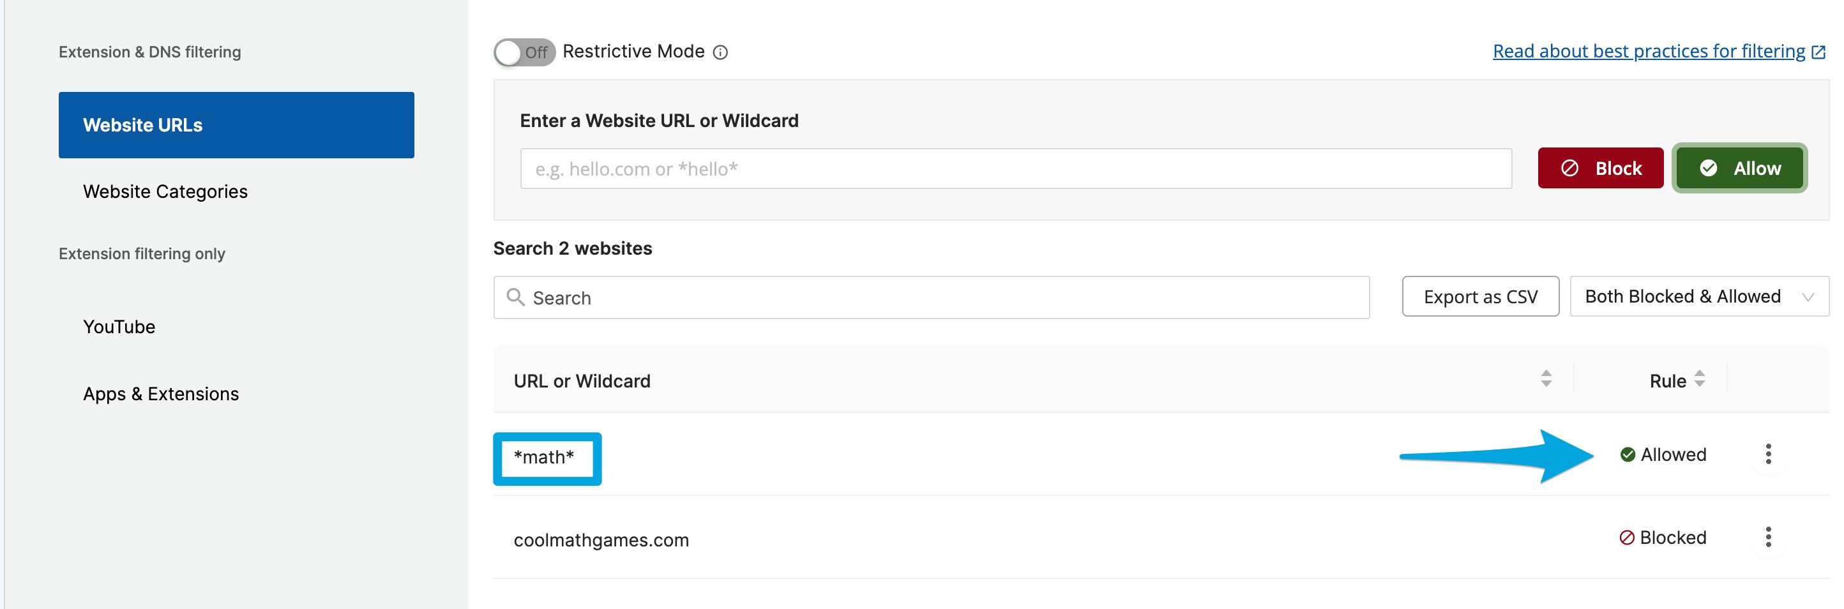The height and width of the screenshot is (609, 1844).
Task: Open Apps & Extensions settings
Action: pyautogui.click(x=161, y=395)
